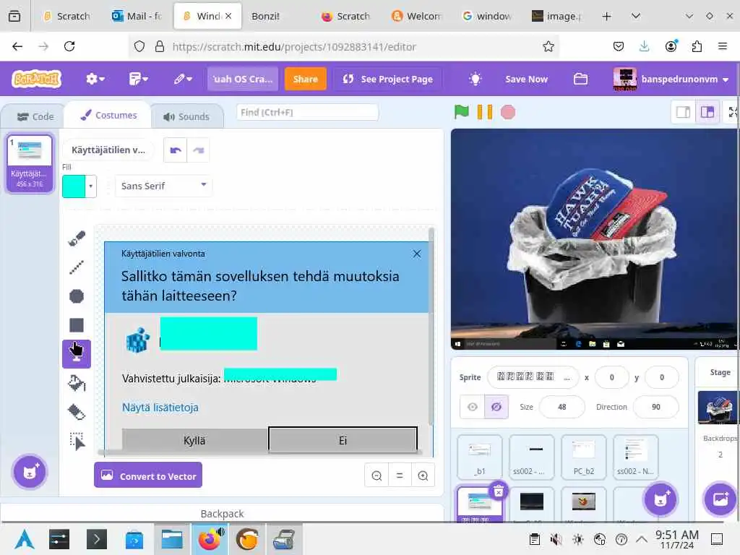
Task: Switch to the Welcome browser tab
Action: click(x=417, y=16)
